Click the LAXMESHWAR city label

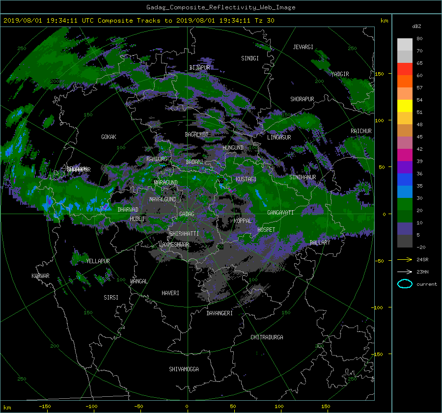point(174,245)
